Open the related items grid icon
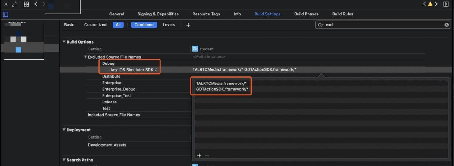This screenshot has width=454, height=166. coord(26,4)
